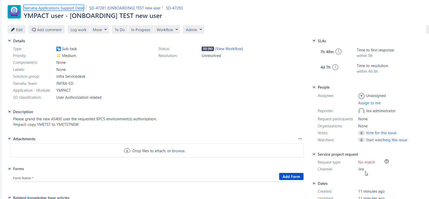This screenshot has height=199, width=429.
Task: Click the issue title heading
Action: [x=93, y=16]
